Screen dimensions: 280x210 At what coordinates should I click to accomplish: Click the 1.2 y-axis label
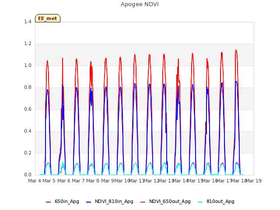coord(28,44)
